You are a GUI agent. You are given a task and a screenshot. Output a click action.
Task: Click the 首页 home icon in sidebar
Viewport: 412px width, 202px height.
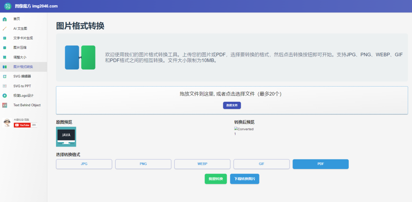coord(5,19)
